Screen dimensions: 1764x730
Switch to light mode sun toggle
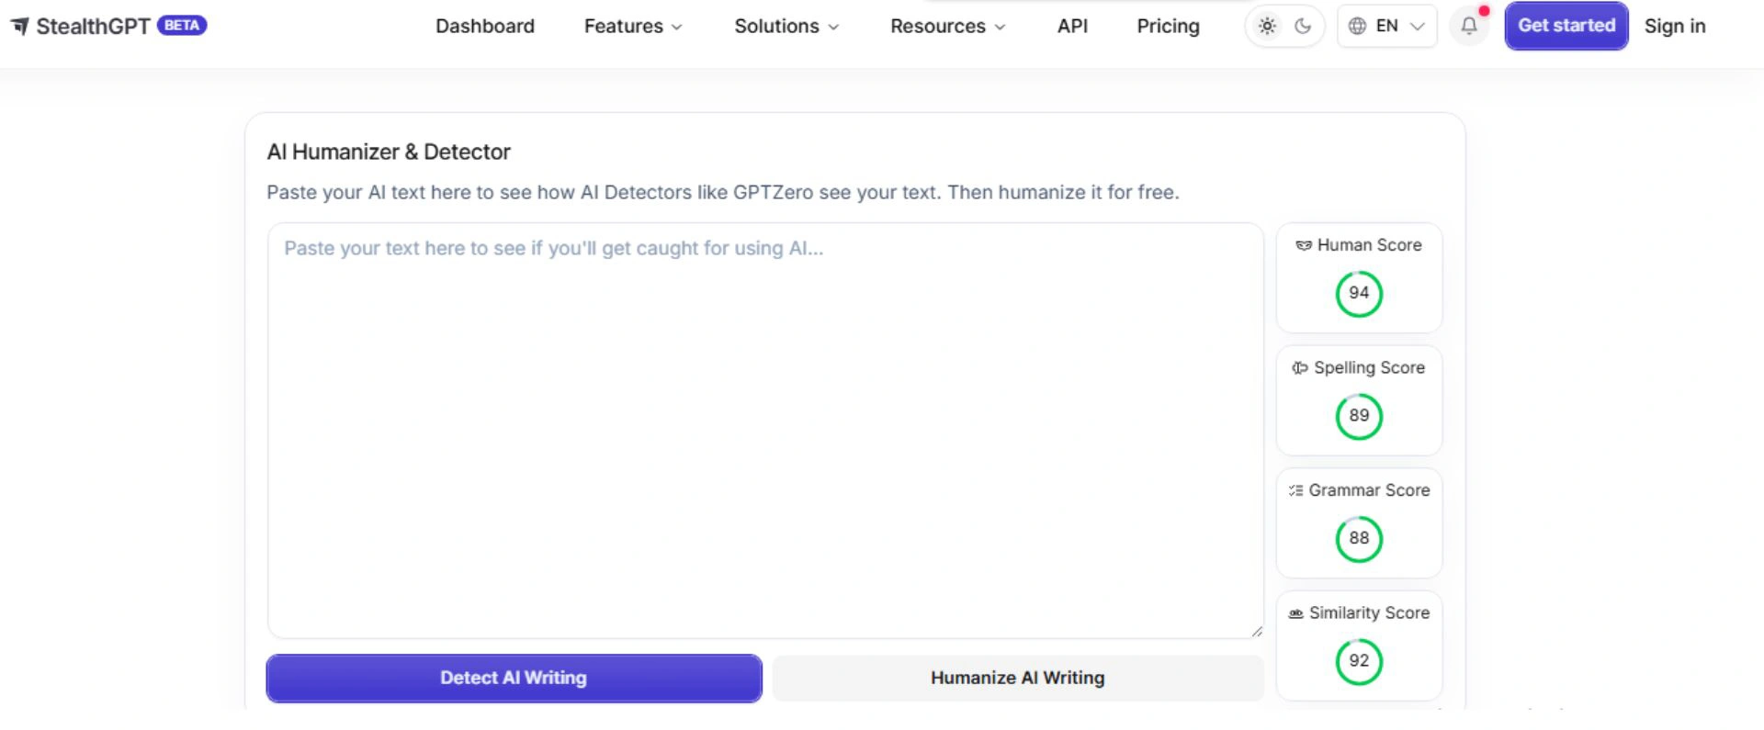pos(1267,26)
